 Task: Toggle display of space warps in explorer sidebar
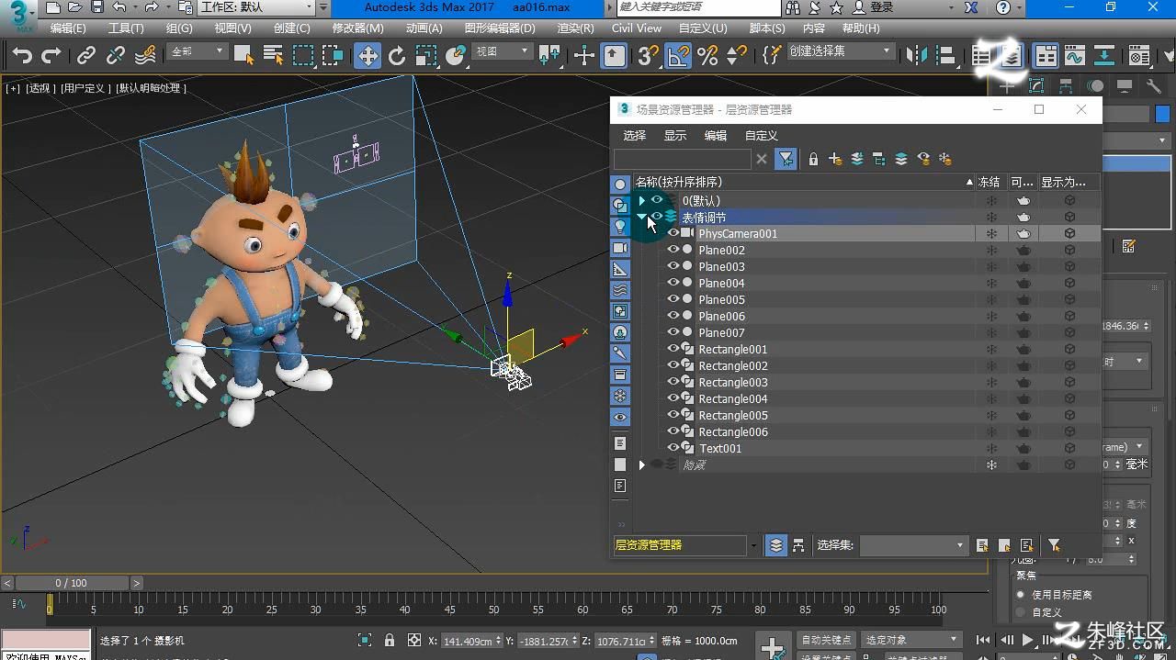[x=620, y=290]
